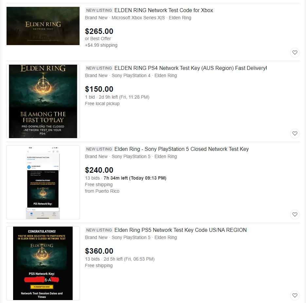The width and height of the screenshot is (306, 303).
Task: Click the $265.00 price
Action: pos(99,31)
